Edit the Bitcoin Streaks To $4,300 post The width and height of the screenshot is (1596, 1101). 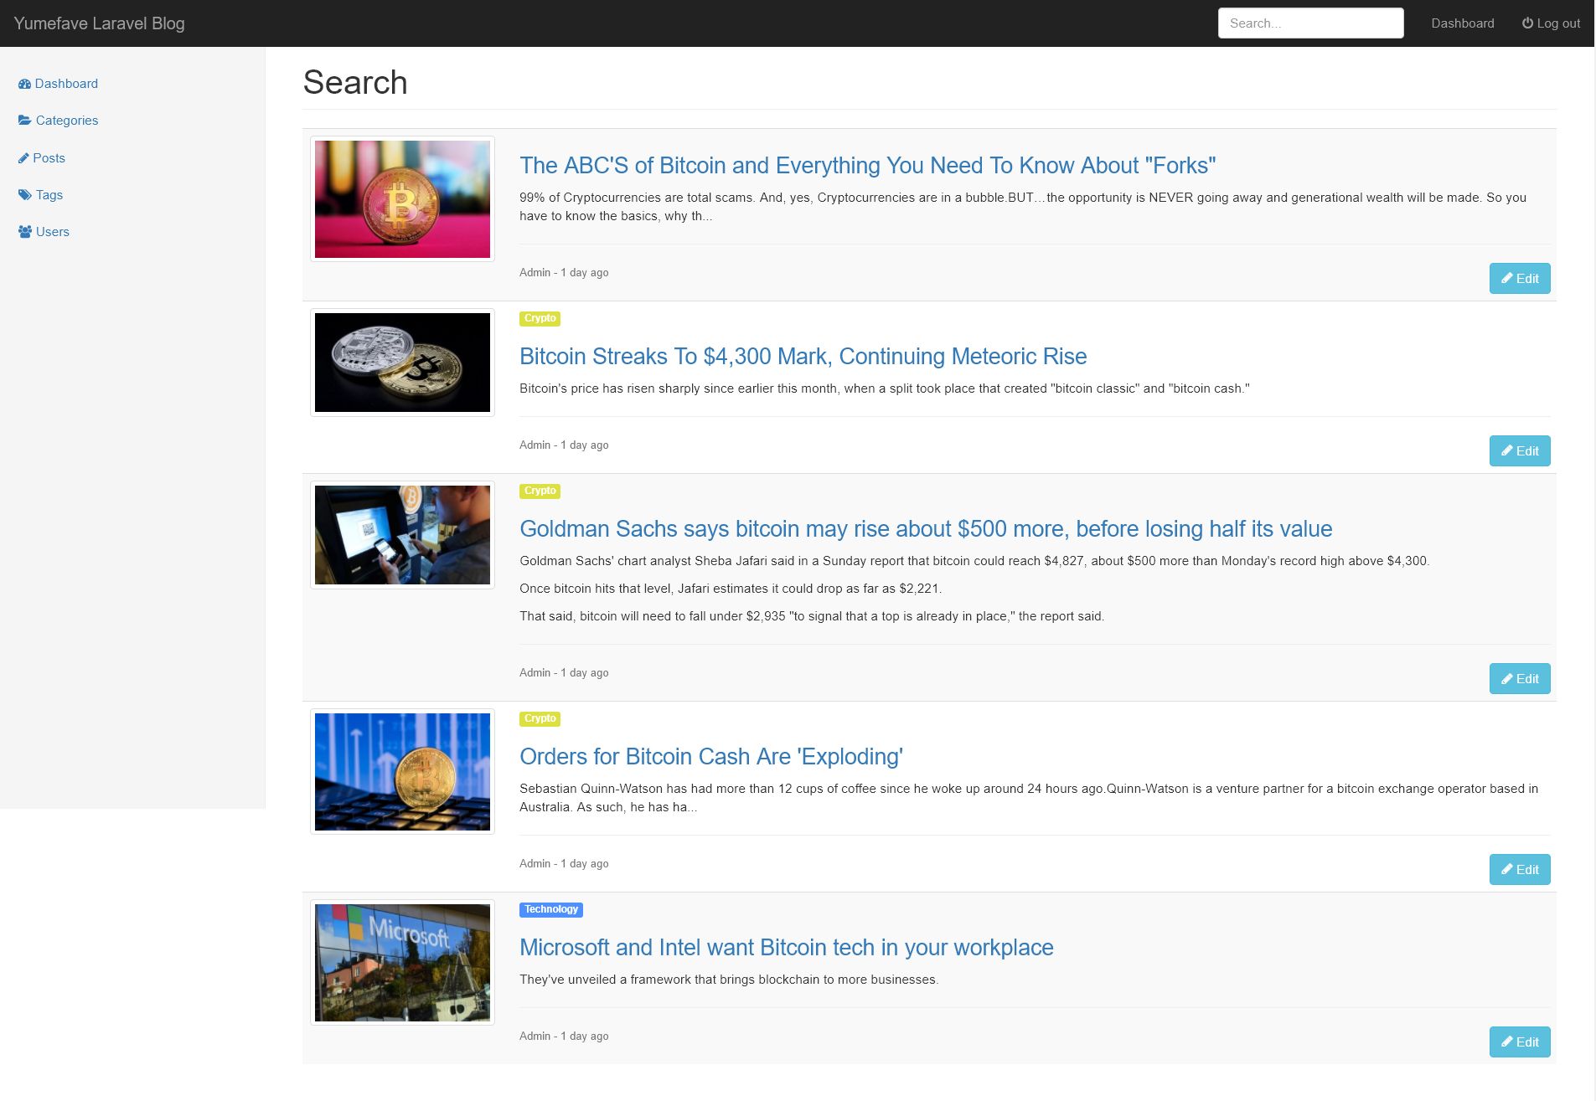pos(1519,451)
